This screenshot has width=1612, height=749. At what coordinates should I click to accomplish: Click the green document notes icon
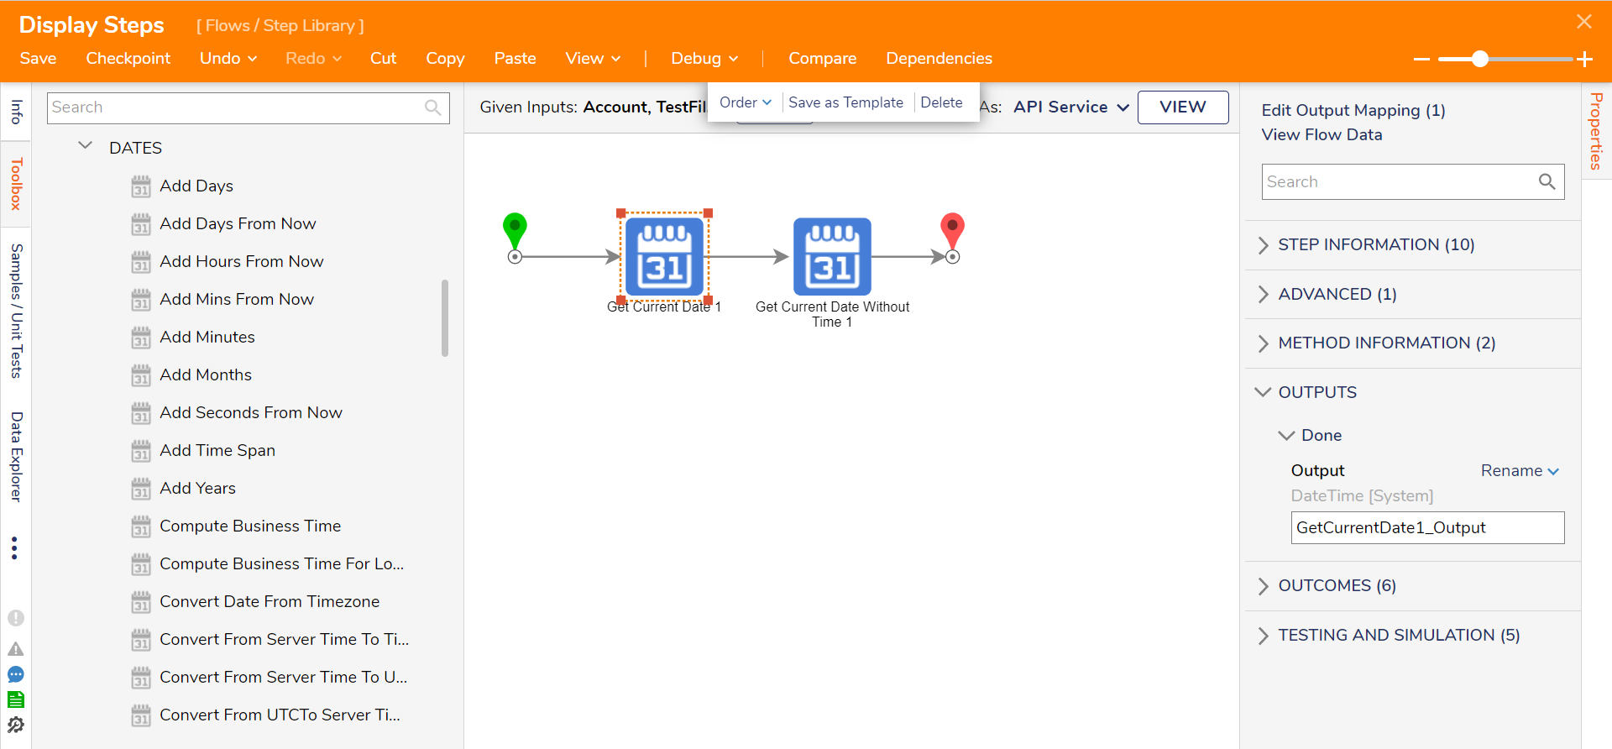pos(16,699)
